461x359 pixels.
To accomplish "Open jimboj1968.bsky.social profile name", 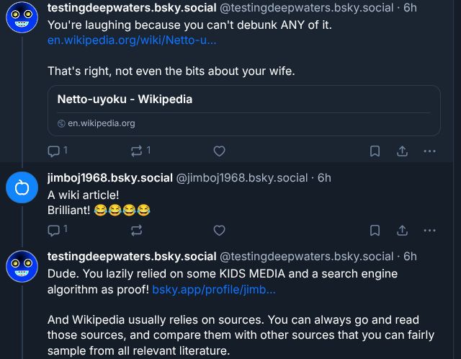I will pos(110,177).
